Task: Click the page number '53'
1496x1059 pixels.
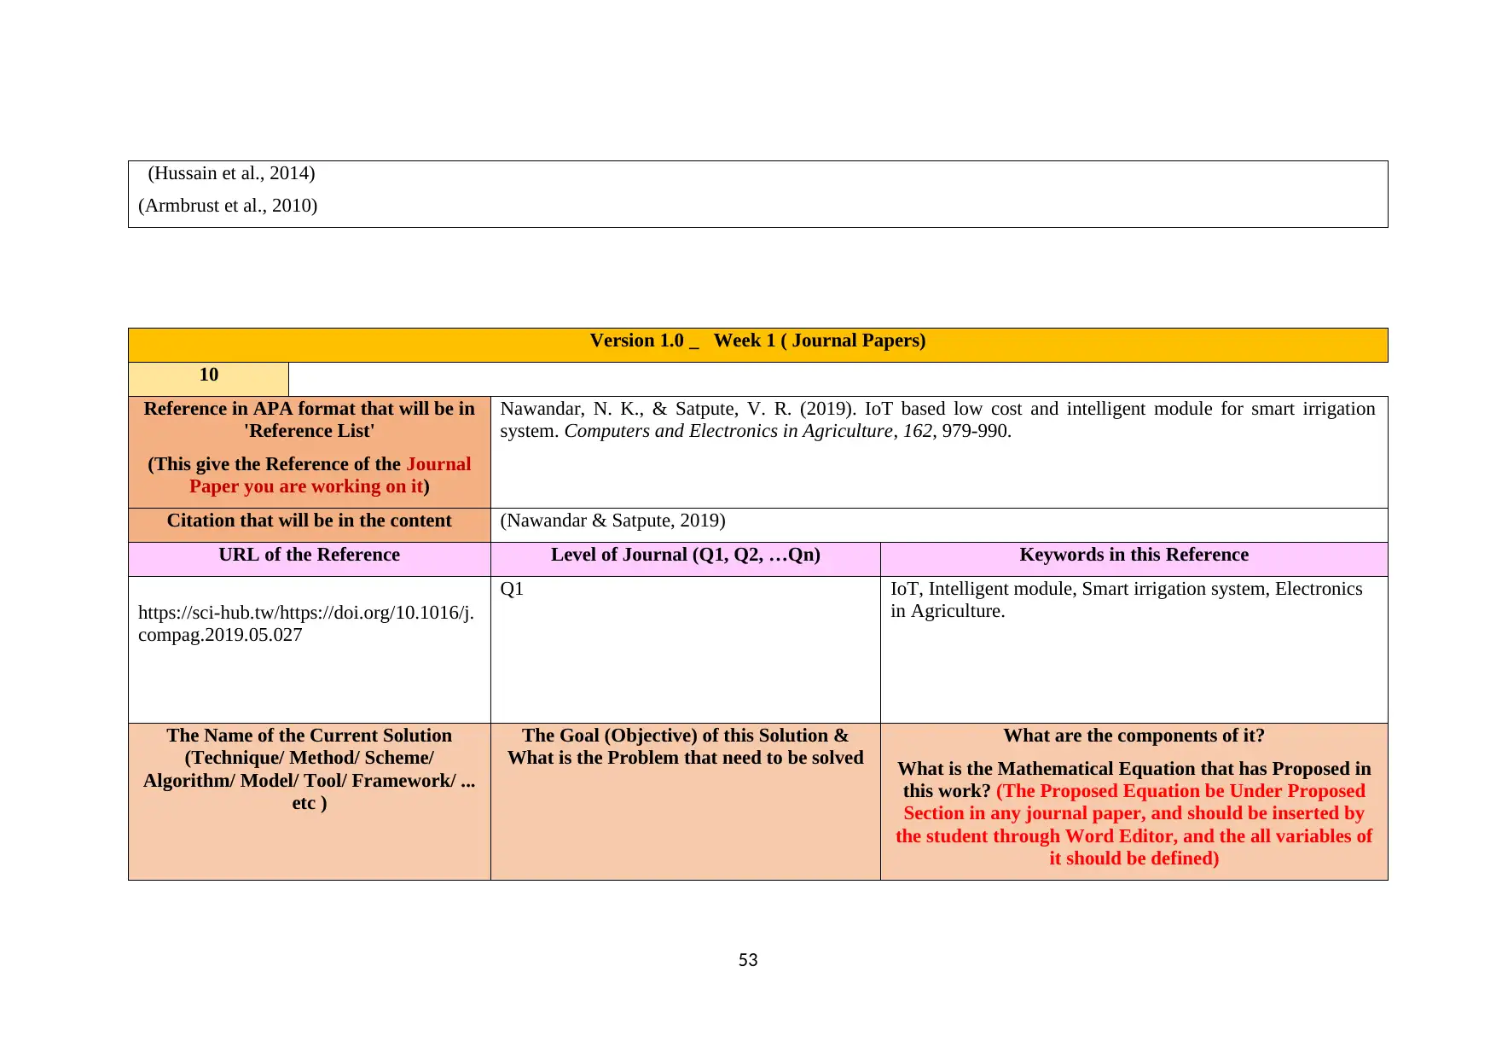Action: pos(748,960)
